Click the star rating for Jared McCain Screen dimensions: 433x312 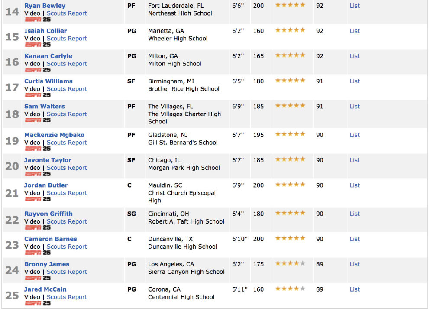click(x=290, y=289)
